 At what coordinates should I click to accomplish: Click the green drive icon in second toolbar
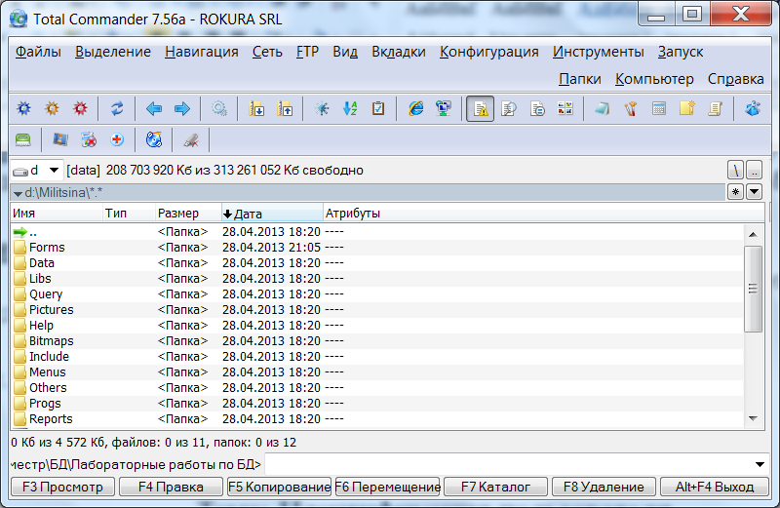23,139
